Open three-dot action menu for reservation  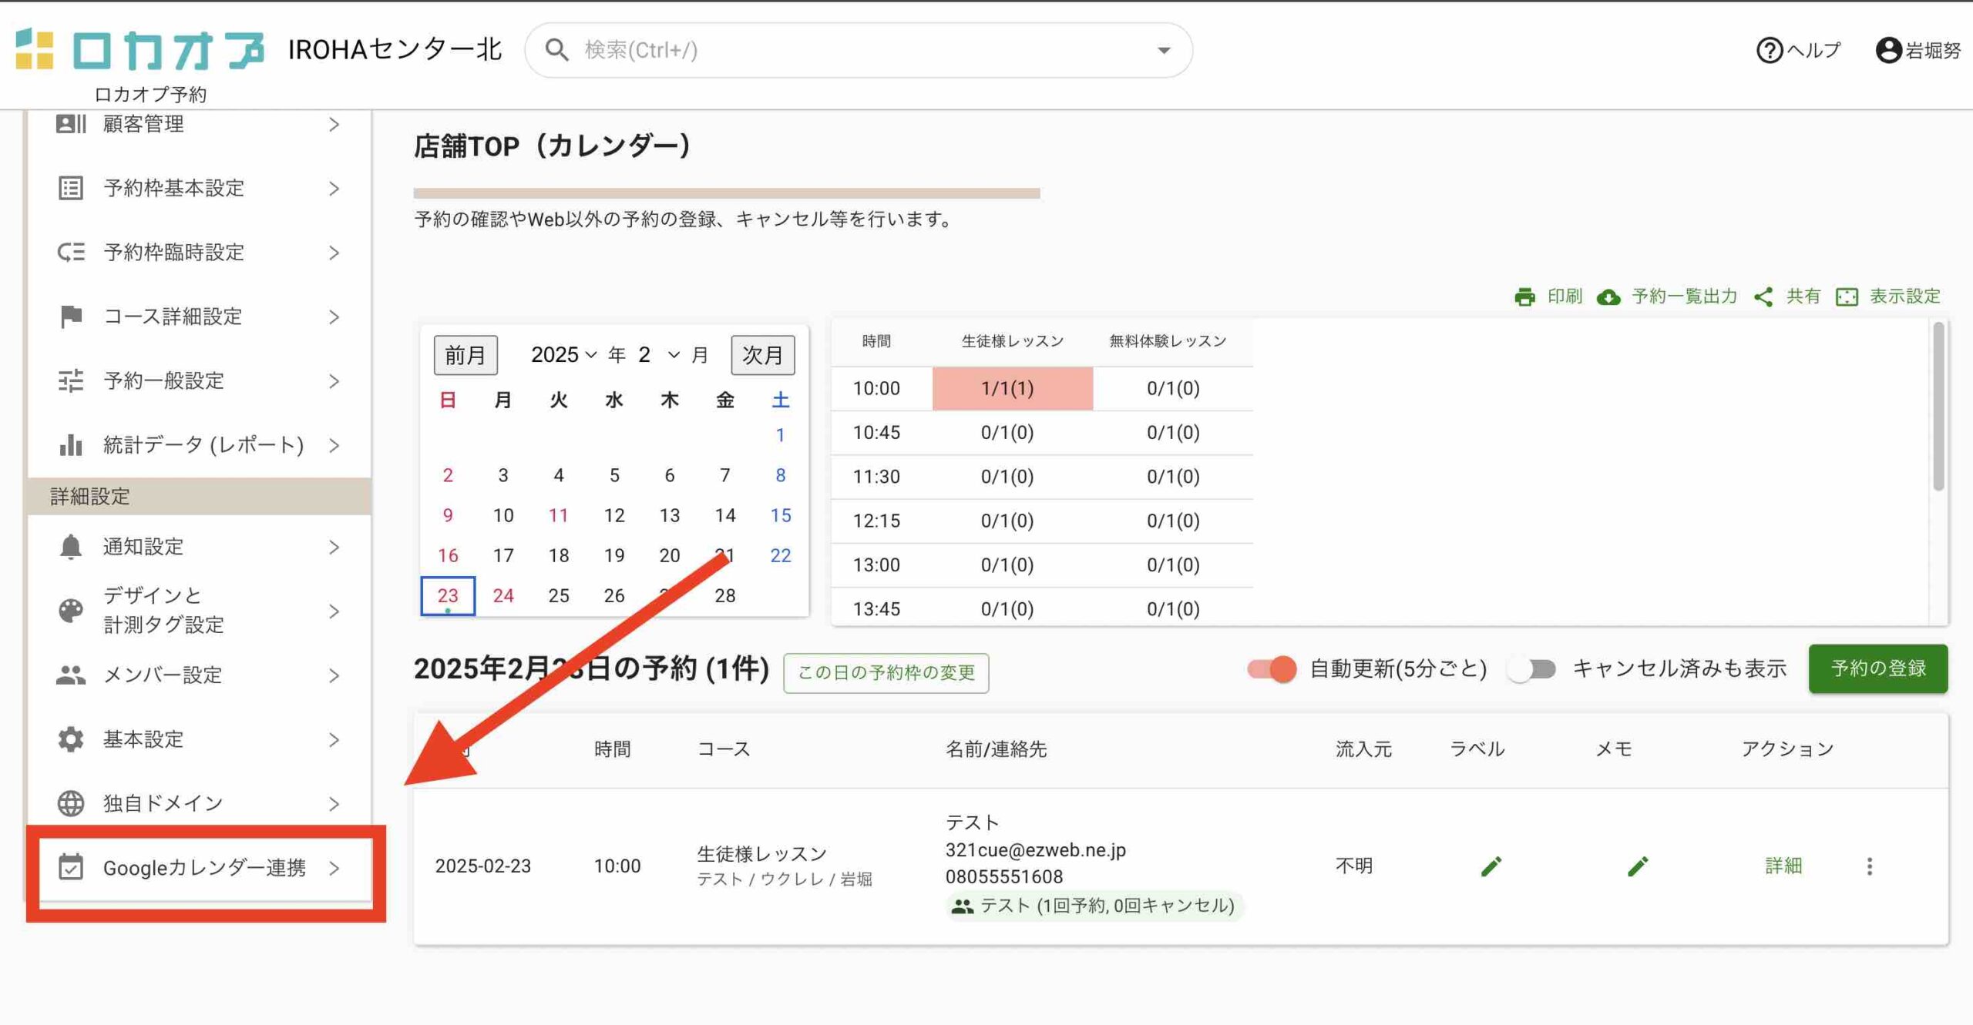1869,866
